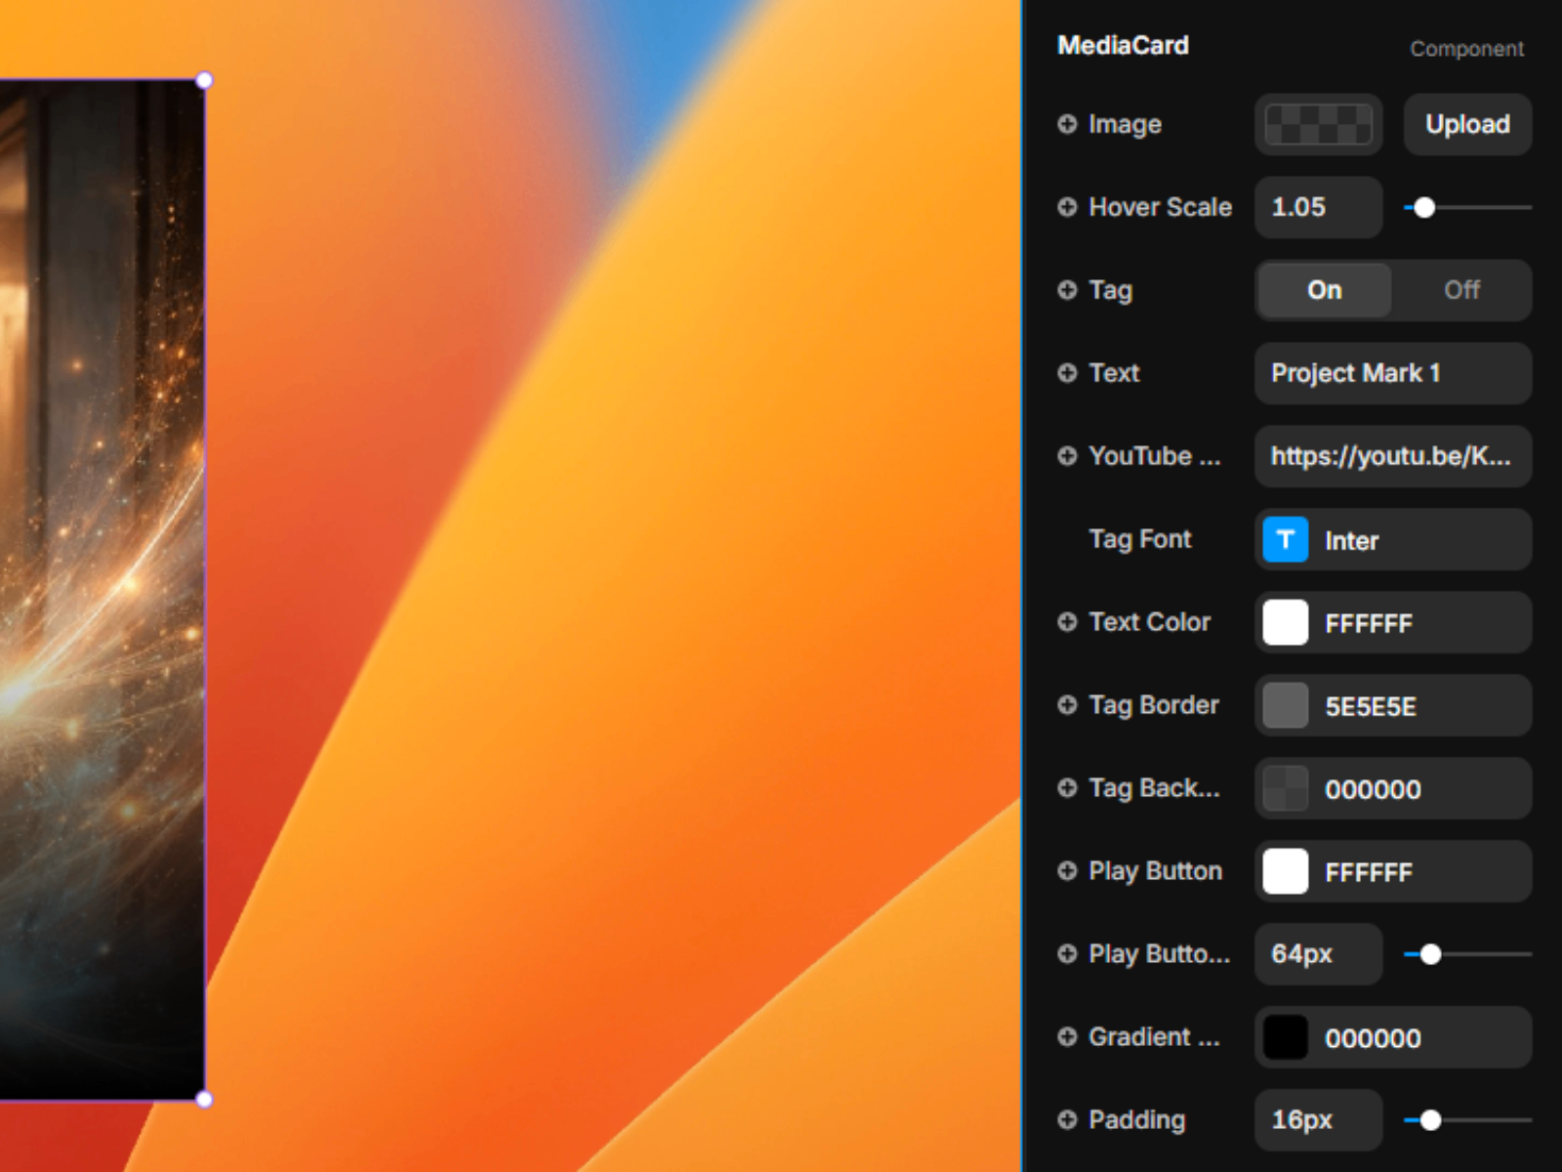Screen dimensions: 1562x1172
Task: Turn the Tag option Off
Action: (1461, 290)
